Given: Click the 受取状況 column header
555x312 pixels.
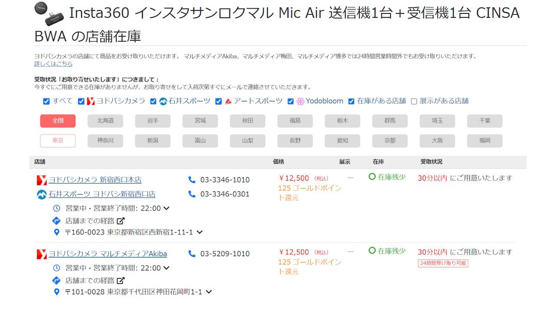Looking at the screenshot, I should (x=431, y=162).
